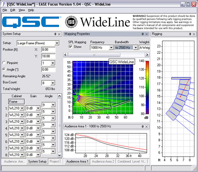The width and height of the screenshot is (198, 172).
Task: Open the Frequency 1000 Hz dropdown
Action: coord(111,47)
